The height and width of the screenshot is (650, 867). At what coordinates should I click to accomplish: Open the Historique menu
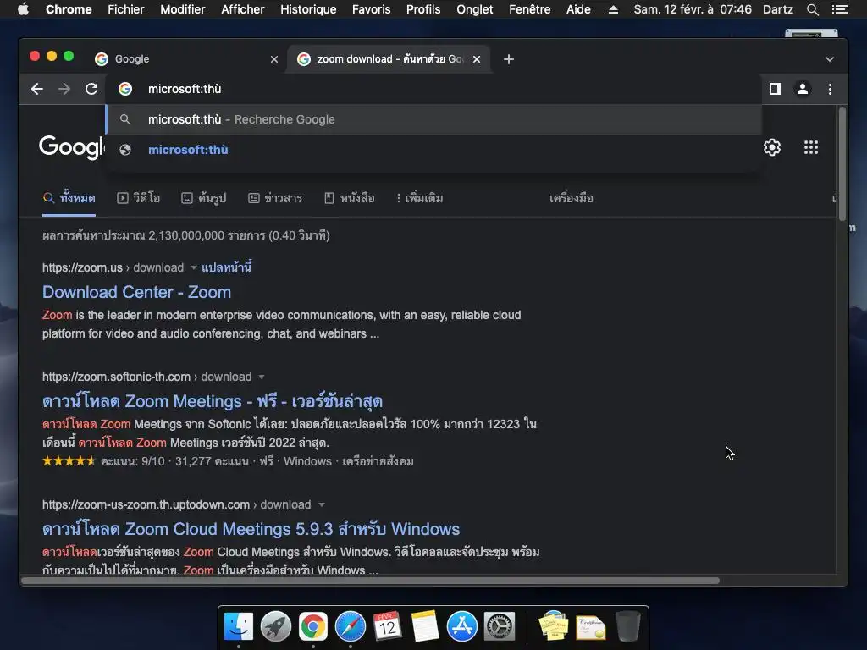pos(308,9)
